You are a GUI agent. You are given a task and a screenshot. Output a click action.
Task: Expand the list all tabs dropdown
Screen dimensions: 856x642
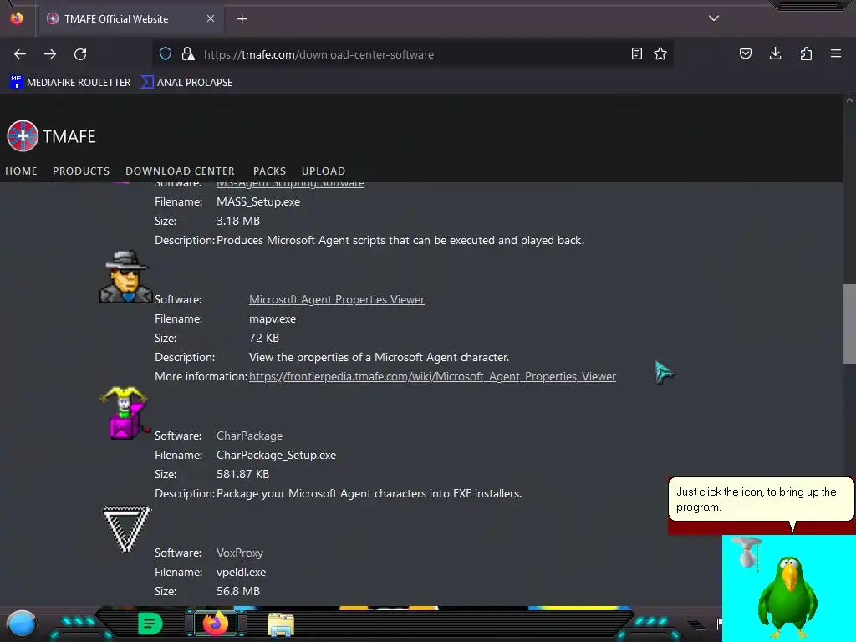[x=714, y=18]
